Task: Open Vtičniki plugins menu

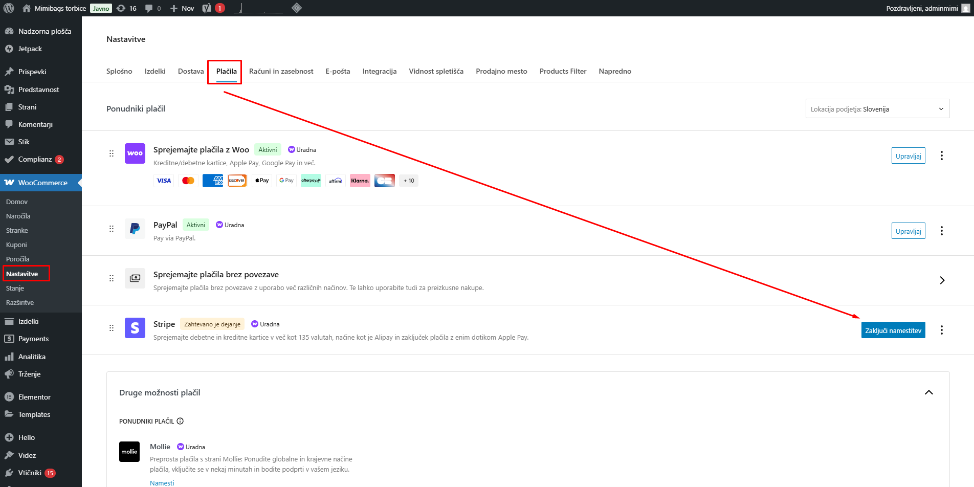Action: pos(41,473)
